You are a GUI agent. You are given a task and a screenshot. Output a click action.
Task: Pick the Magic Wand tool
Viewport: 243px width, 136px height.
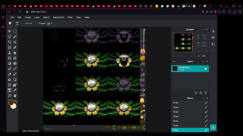click(15, 37)
